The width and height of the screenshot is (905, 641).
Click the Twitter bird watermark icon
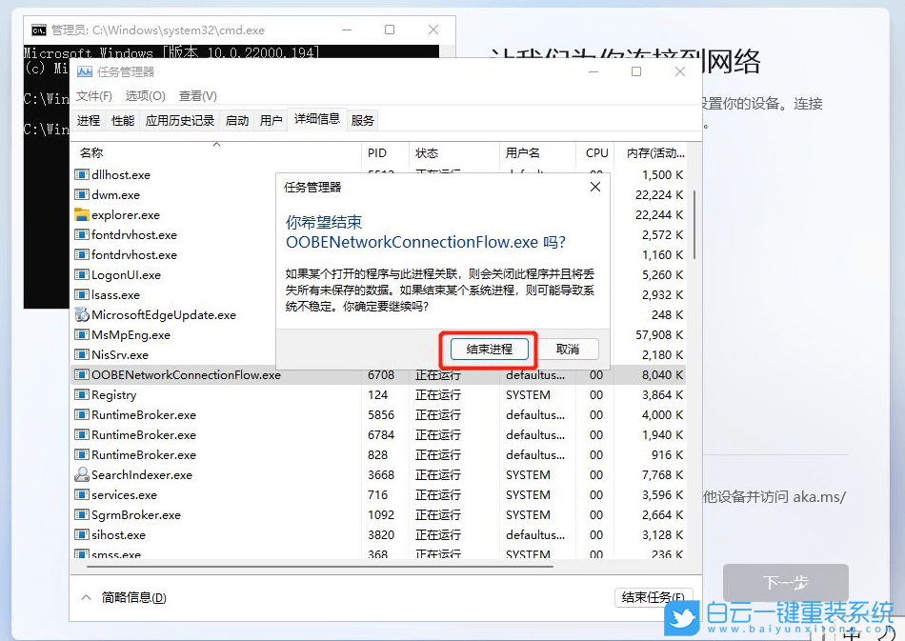pos(680,619)
